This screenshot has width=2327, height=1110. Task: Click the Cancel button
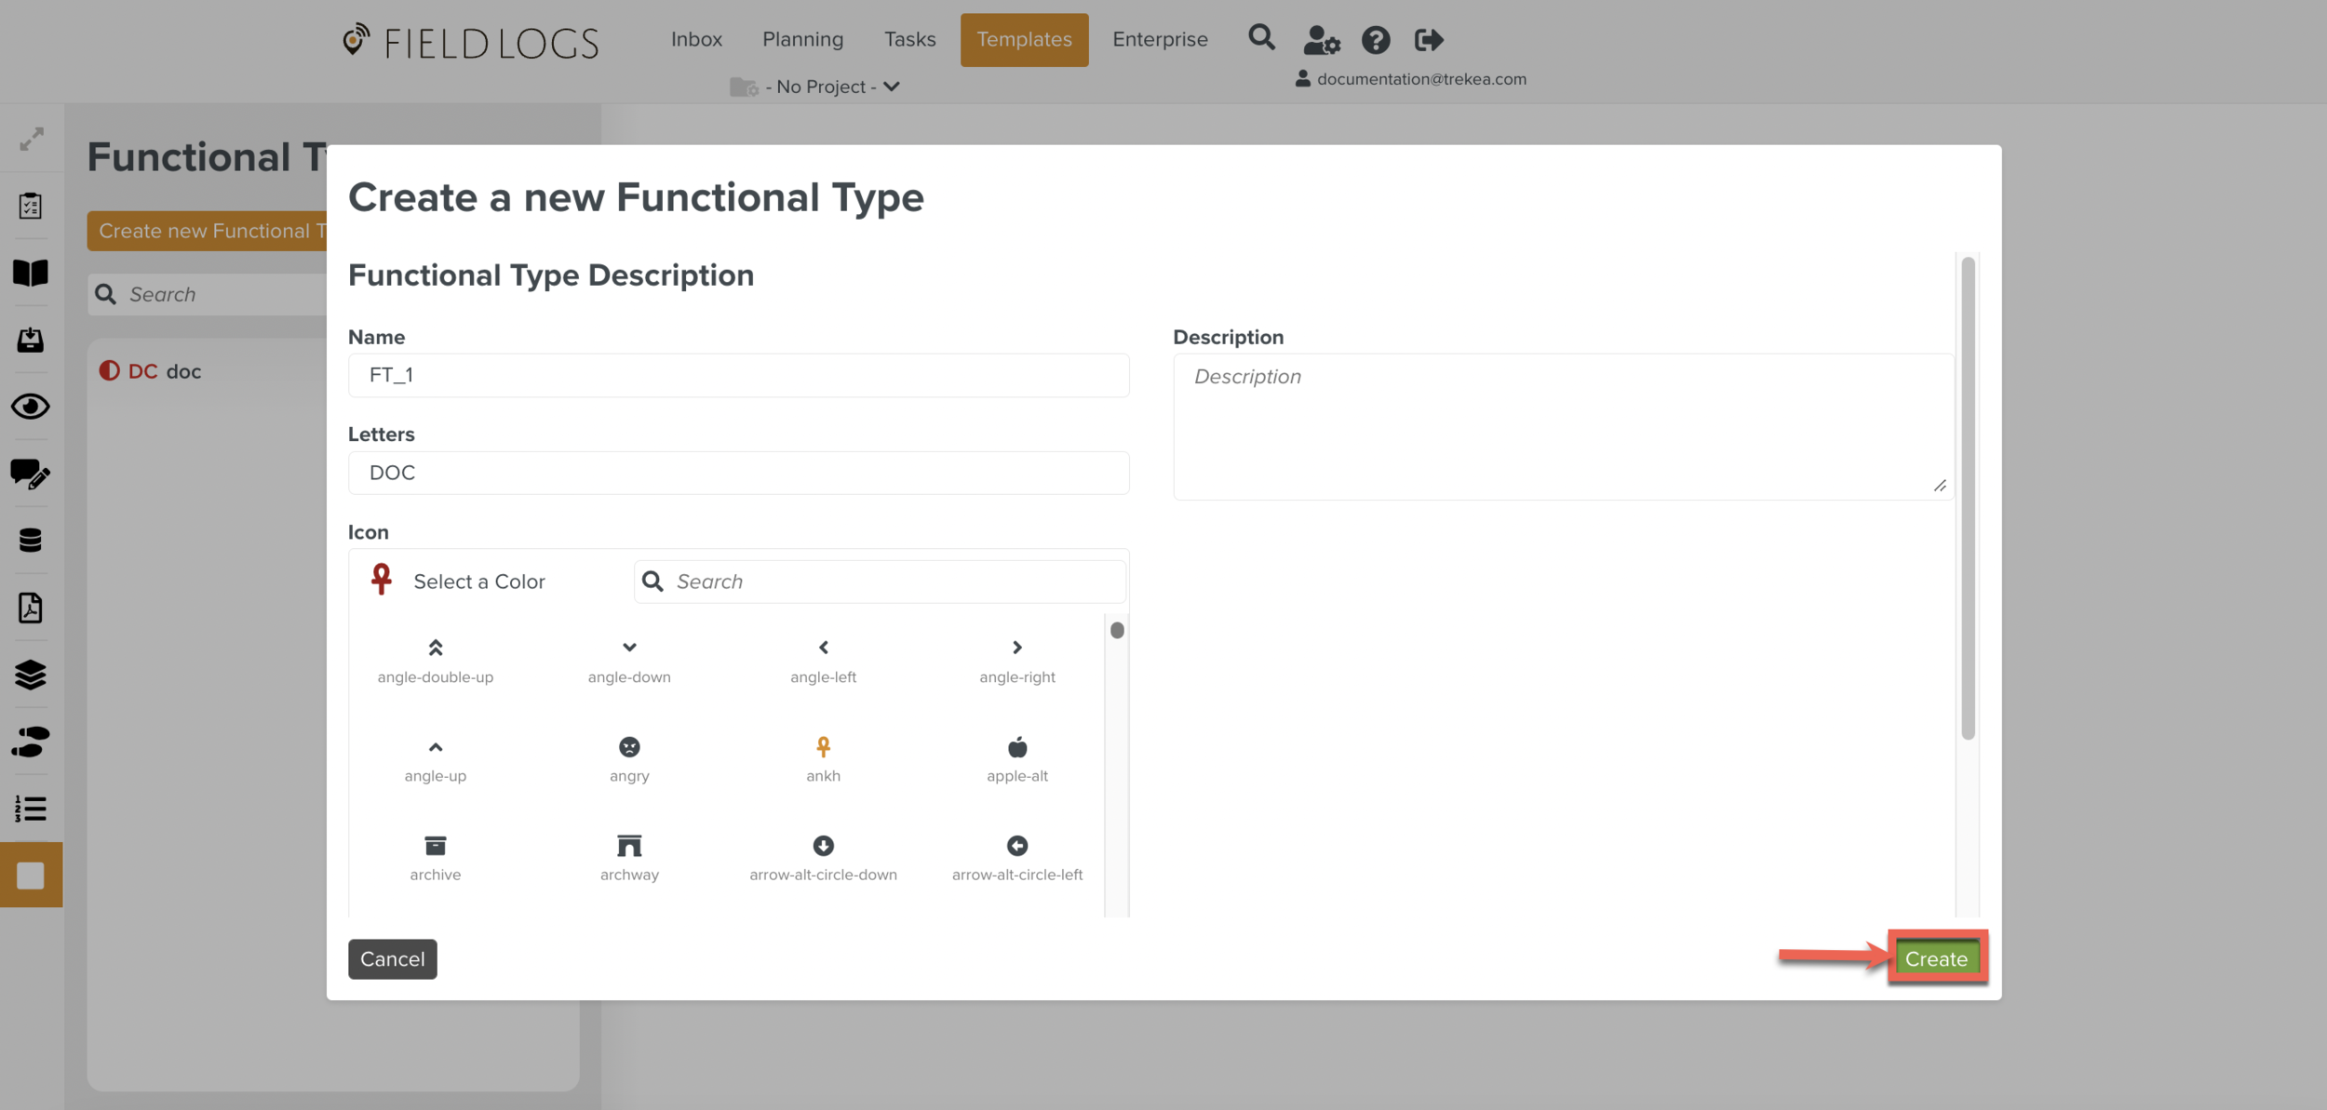(392, 958)
